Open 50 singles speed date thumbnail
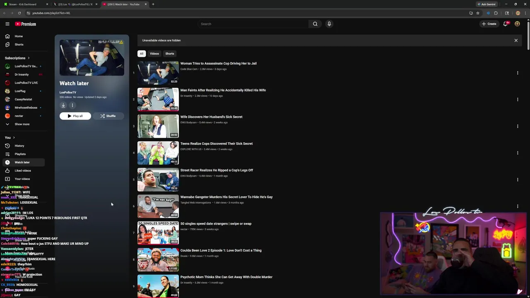The width and height of the screenshot is (530, 298). (x=158, y=233)
